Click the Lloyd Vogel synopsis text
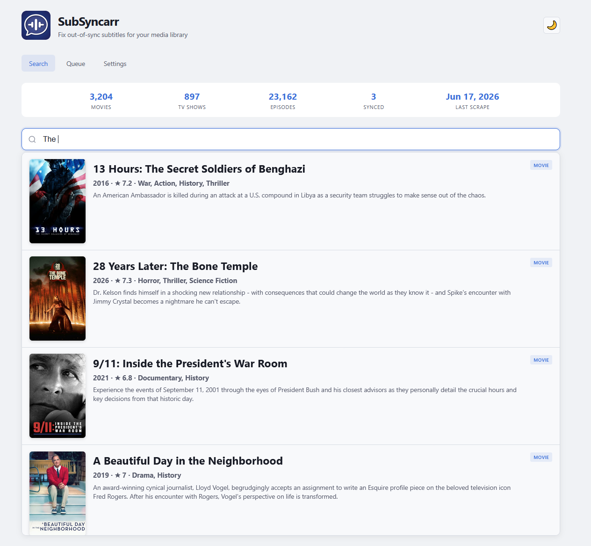This screenshot has height=546, width=591. point(302,492)
